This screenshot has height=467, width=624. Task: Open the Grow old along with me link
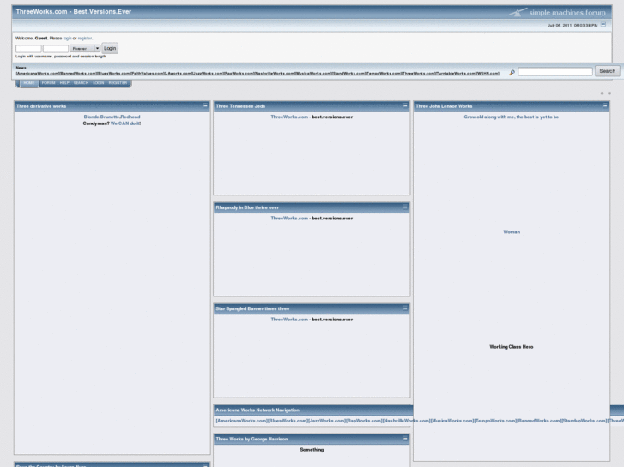(x=512, y=117)
